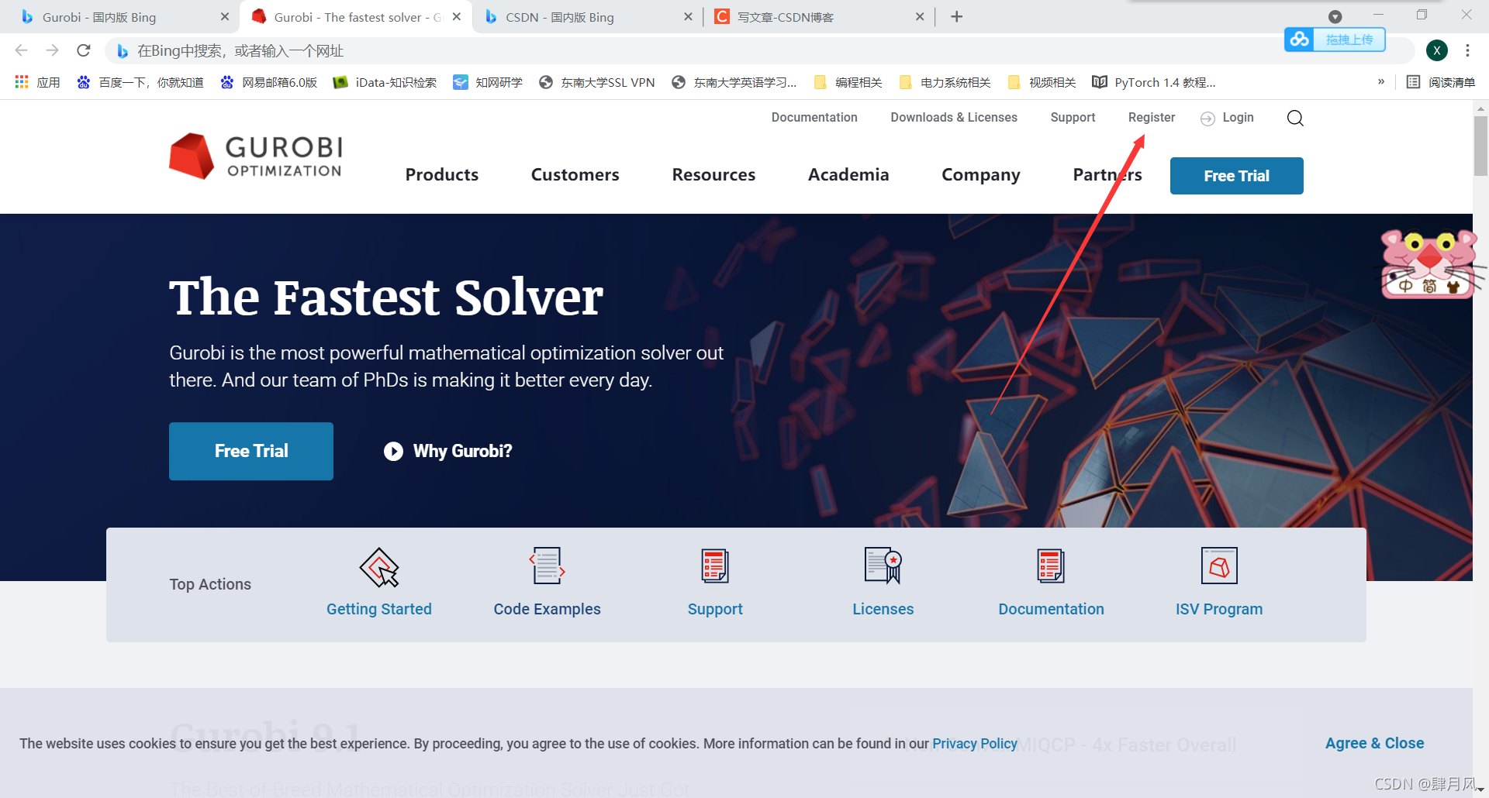The image size is (1489, 798).
Task: Show more bookmarks with the chevron
Action: click(x=1381, y=82)
